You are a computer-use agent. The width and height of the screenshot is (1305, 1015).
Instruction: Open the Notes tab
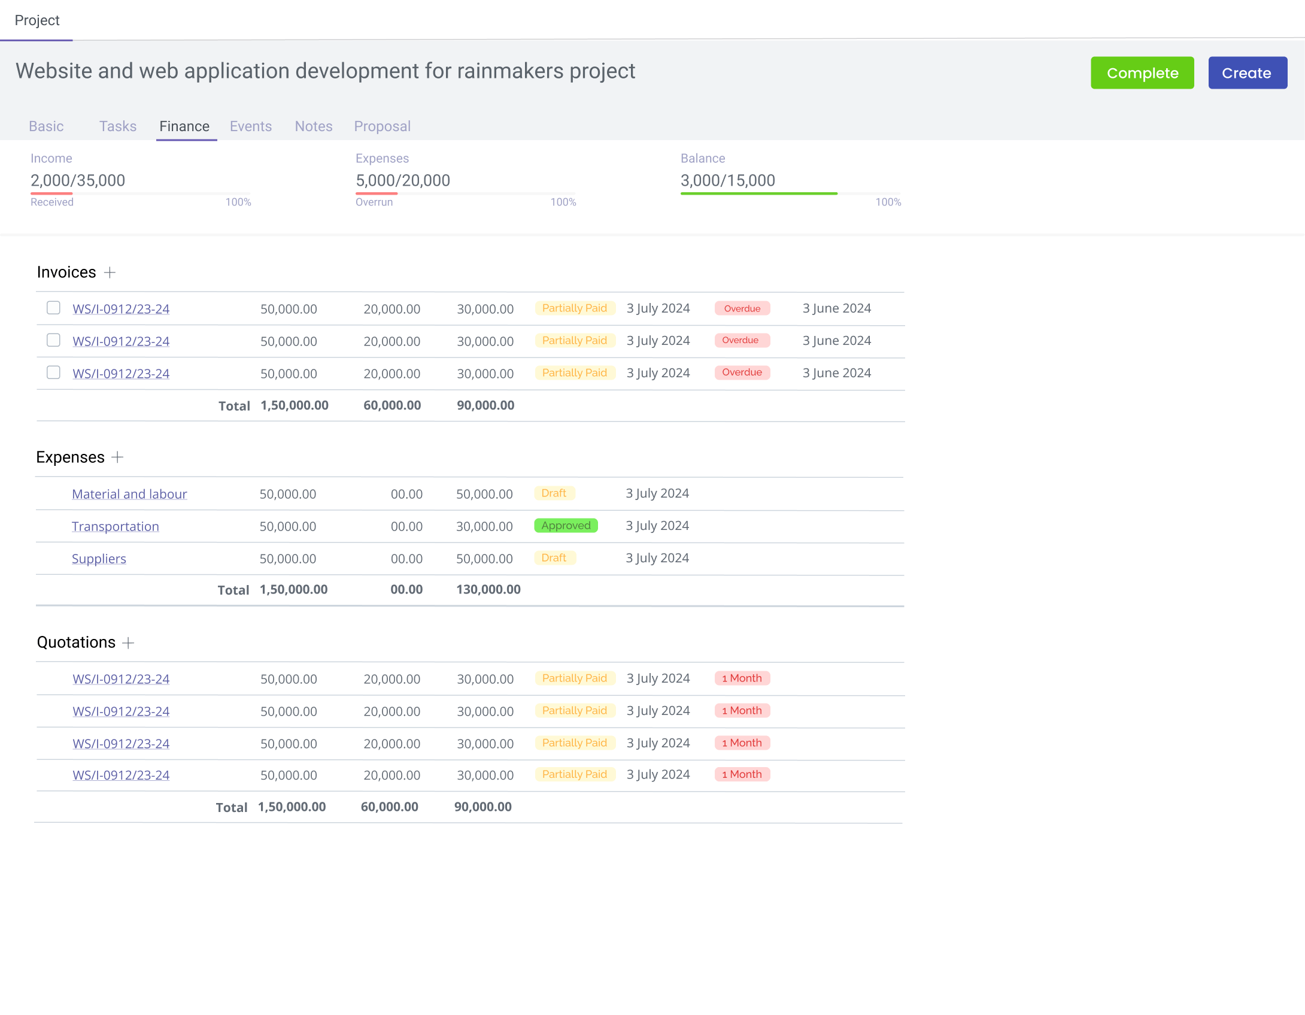tap(314, 126)
